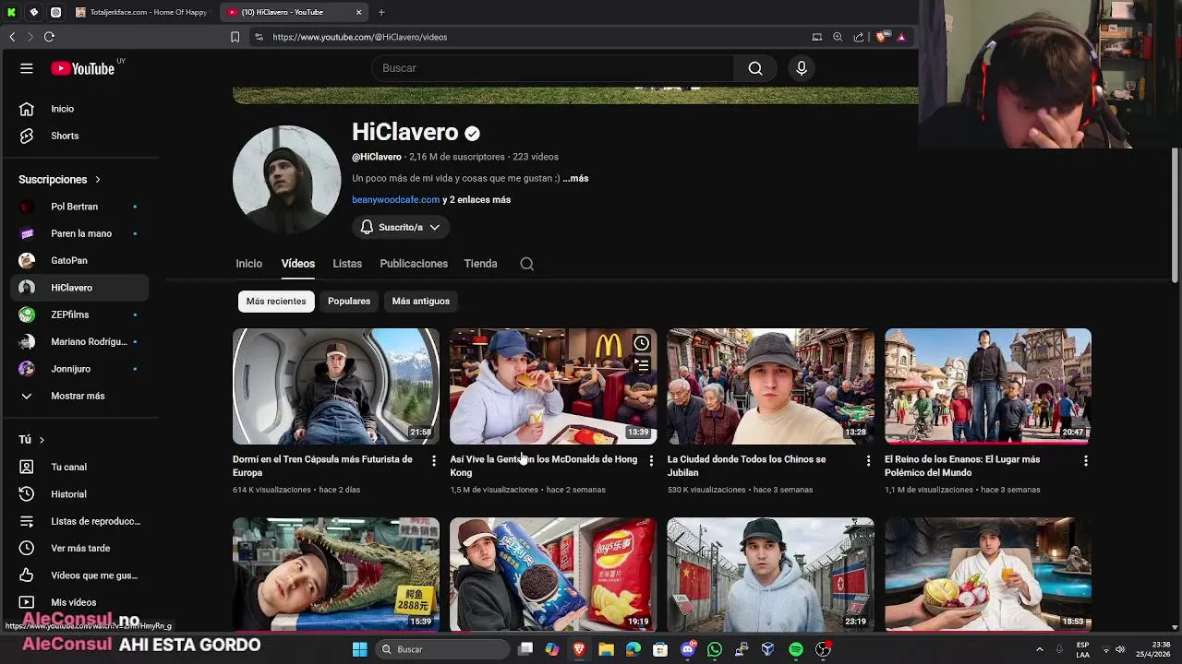
Task: Focus the Buscar search input field
Action: pyautogui.click(x=553, y=68)
